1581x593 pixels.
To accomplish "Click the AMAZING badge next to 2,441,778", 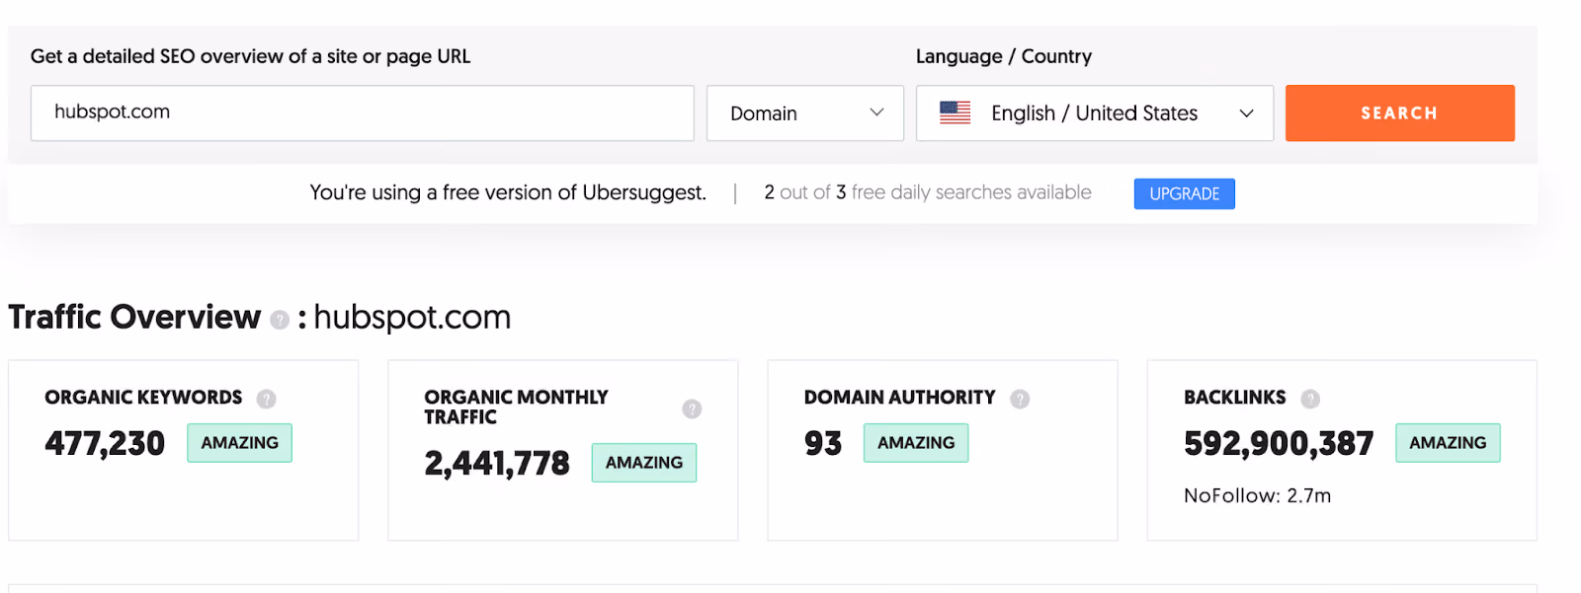I will click(644, 463).
